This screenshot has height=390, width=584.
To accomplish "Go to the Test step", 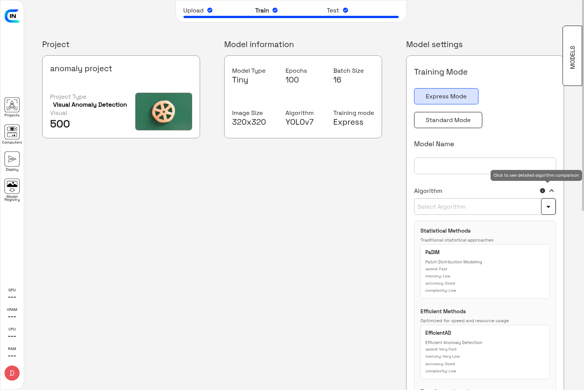I will click(333, 11).
